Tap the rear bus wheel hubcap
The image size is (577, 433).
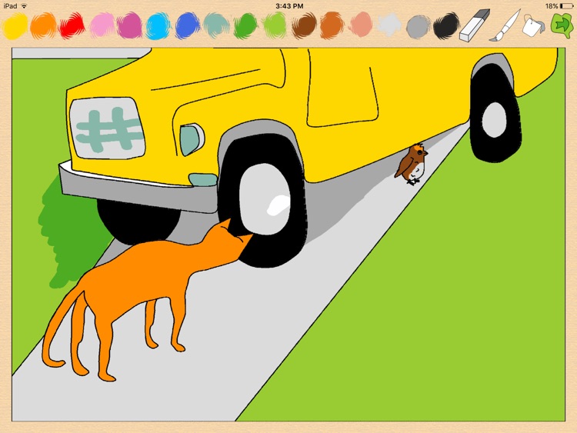click(x=494, y=119)
